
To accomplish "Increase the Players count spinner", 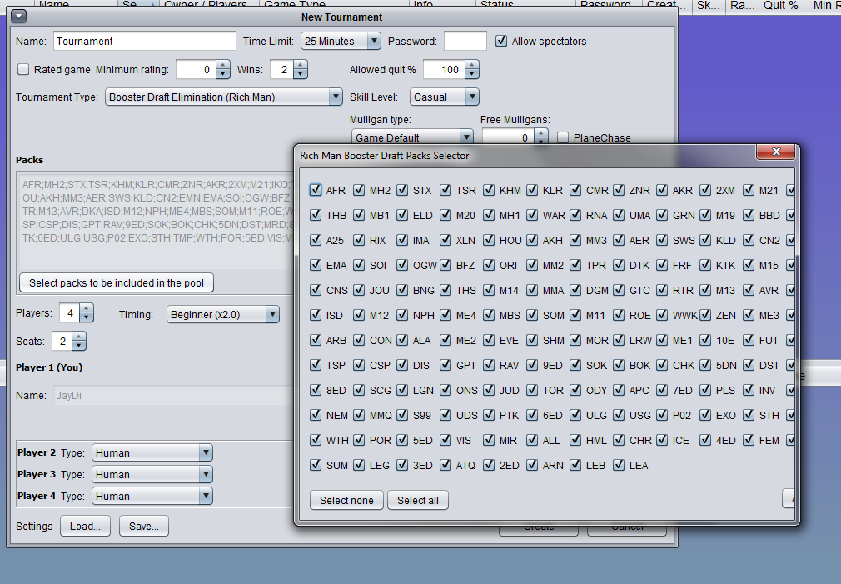I will pyautogui.click(x=87, y=308).
